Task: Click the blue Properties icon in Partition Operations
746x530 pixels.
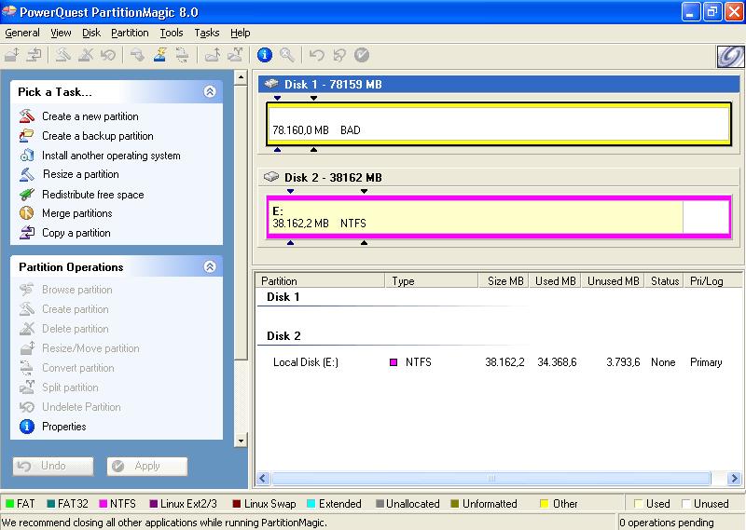Action: pyautogui.click(x=27, y=427)
